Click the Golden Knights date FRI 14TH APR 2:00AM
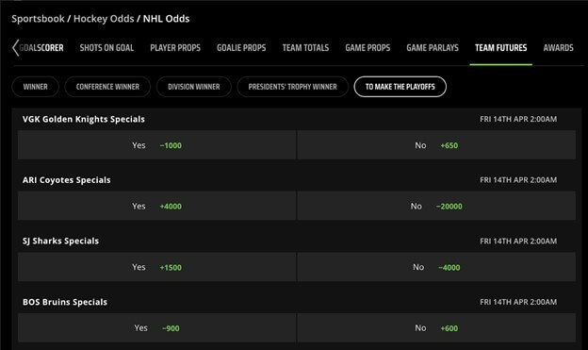Viewport: 588px width, 350px height. [x=518, y=119]
